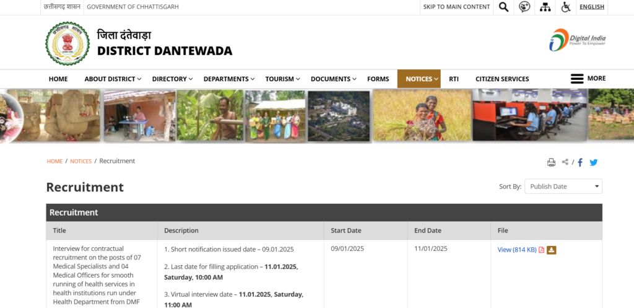Open the accessibility options wheelchair icon

[x=566, y=7]
